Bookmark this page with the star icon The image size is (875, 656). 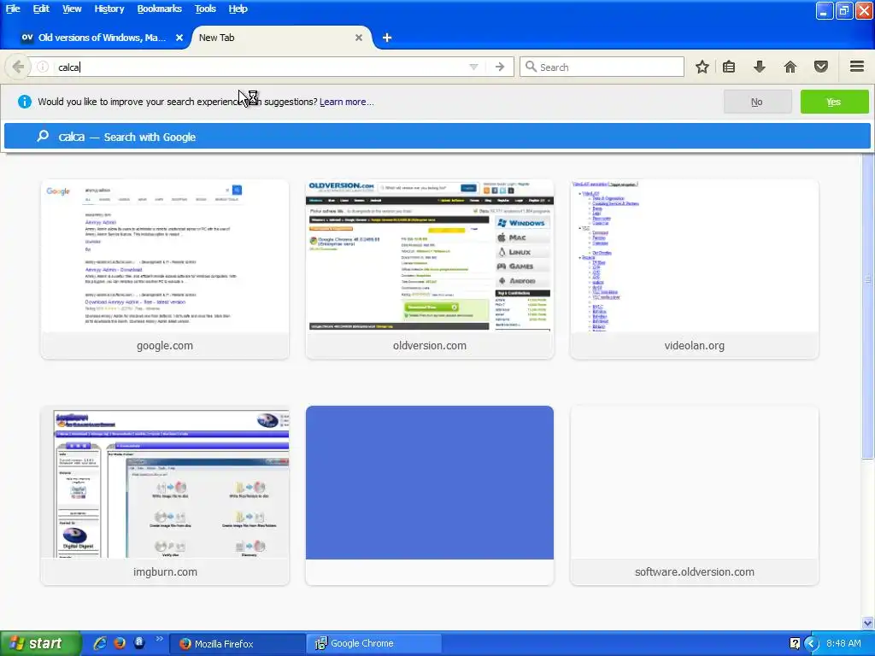tap(702, 67)
